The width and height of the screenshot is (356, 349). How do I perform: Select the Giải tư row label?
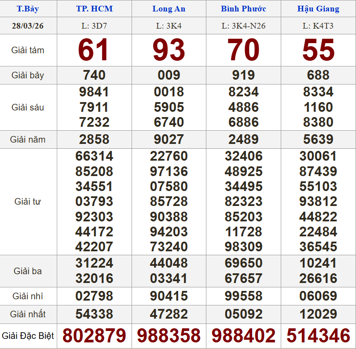28,202
